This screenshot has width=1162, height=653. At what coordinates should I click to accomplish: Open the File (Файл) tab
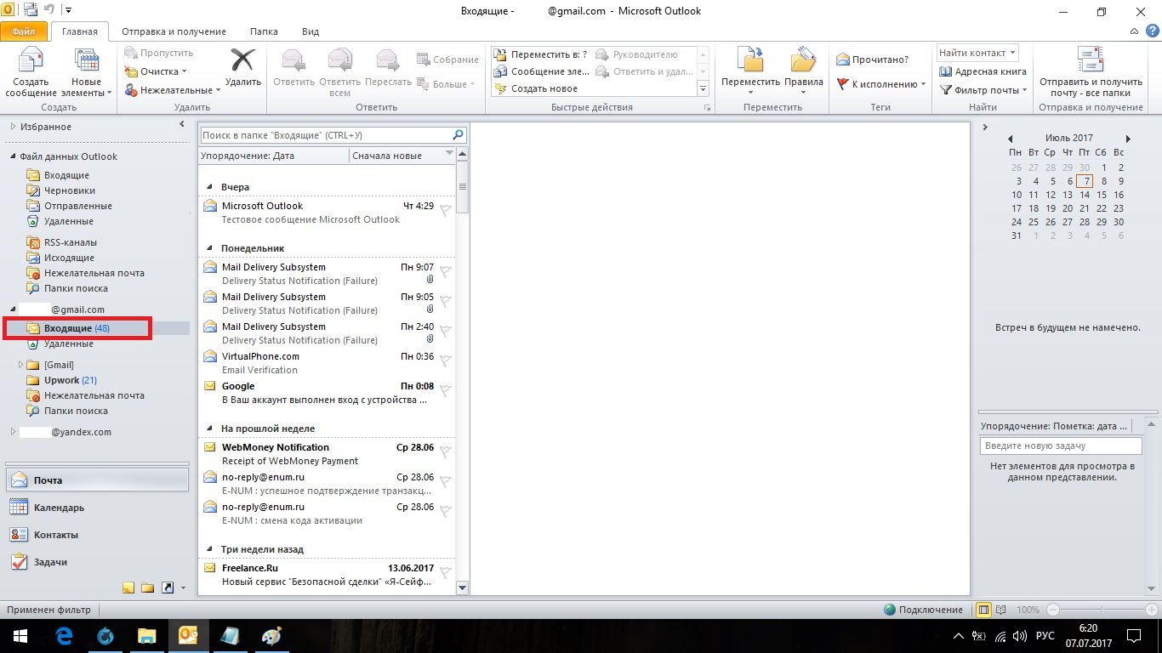[x=24, y=31]
